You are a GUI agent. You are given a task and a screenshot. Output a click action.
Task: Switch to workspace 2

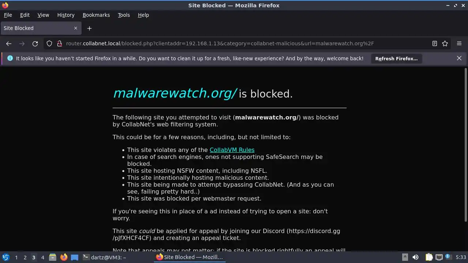(x=25, y=257)
